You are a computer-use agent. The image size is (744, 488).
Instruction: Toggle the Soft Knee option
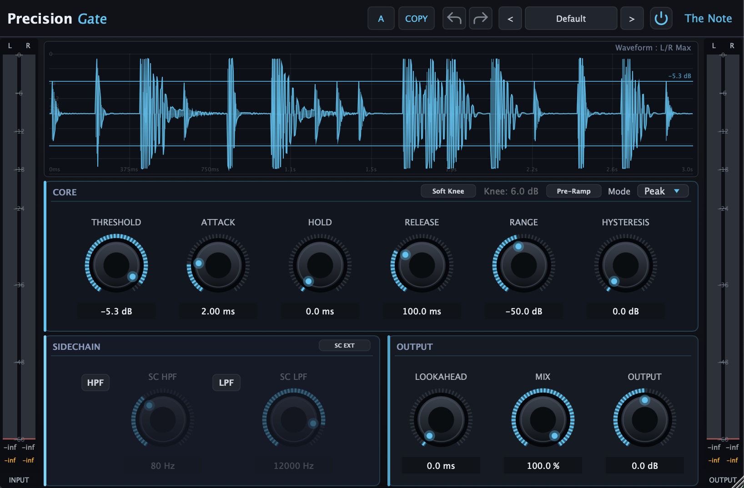click(x=448, y=191)
